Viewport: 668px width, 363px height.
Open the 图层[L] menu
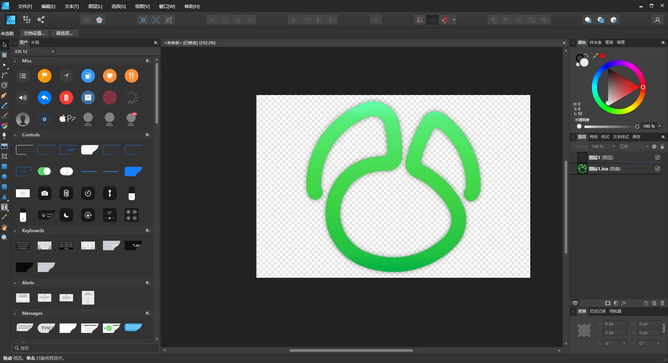pyautogui.click(x=95, y=7)
